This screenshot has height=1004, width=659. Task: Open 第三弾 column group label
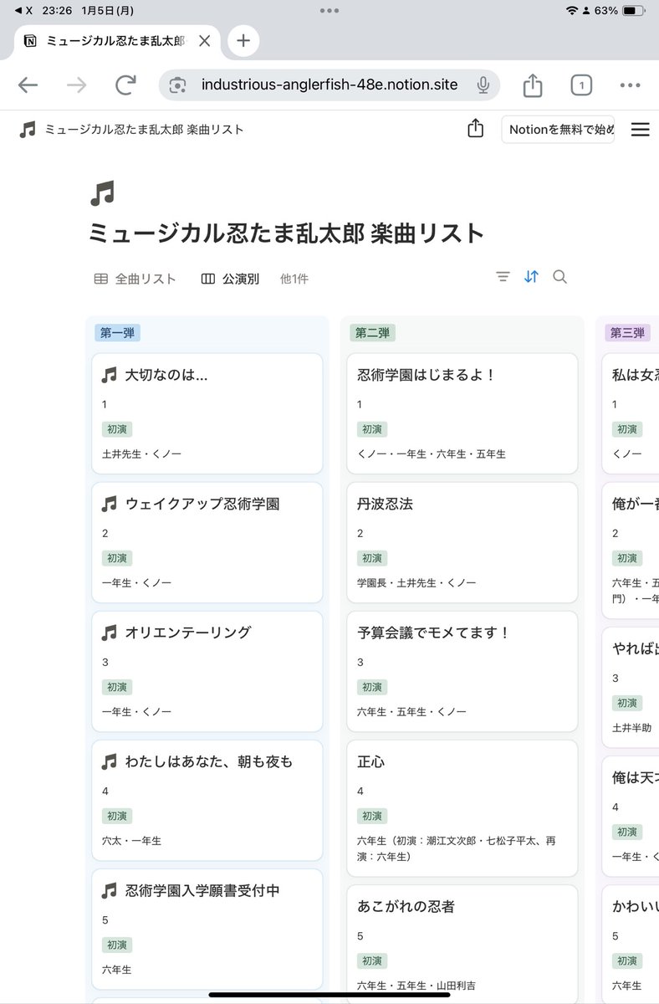click(627, 333)
